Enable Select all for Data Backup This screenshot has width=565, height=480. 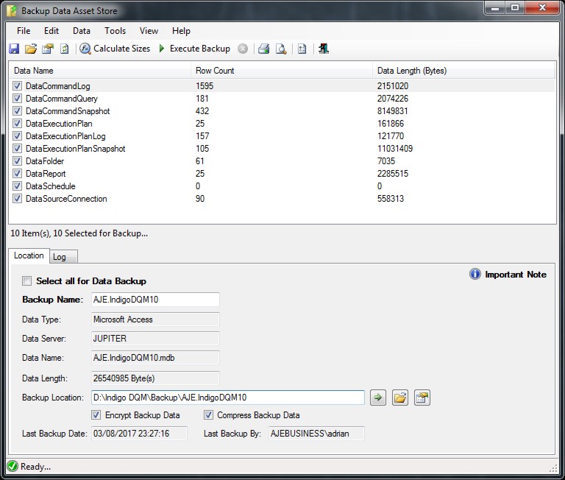[x=27, y=281]
